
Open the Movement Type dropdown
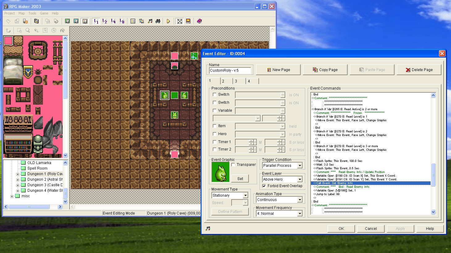click(x=245, y=195)
